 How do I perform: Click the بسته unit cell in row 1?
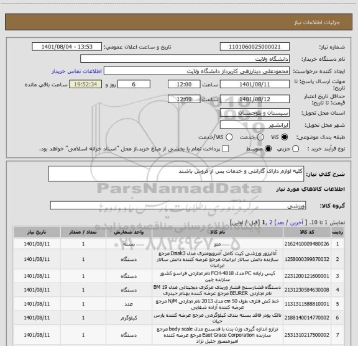point(129,244)
